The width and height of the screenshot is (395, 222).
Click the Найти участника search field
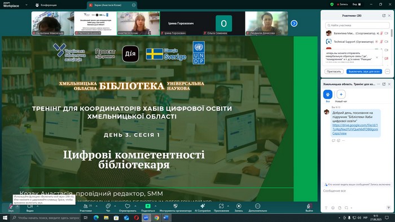tap(357, 25)
